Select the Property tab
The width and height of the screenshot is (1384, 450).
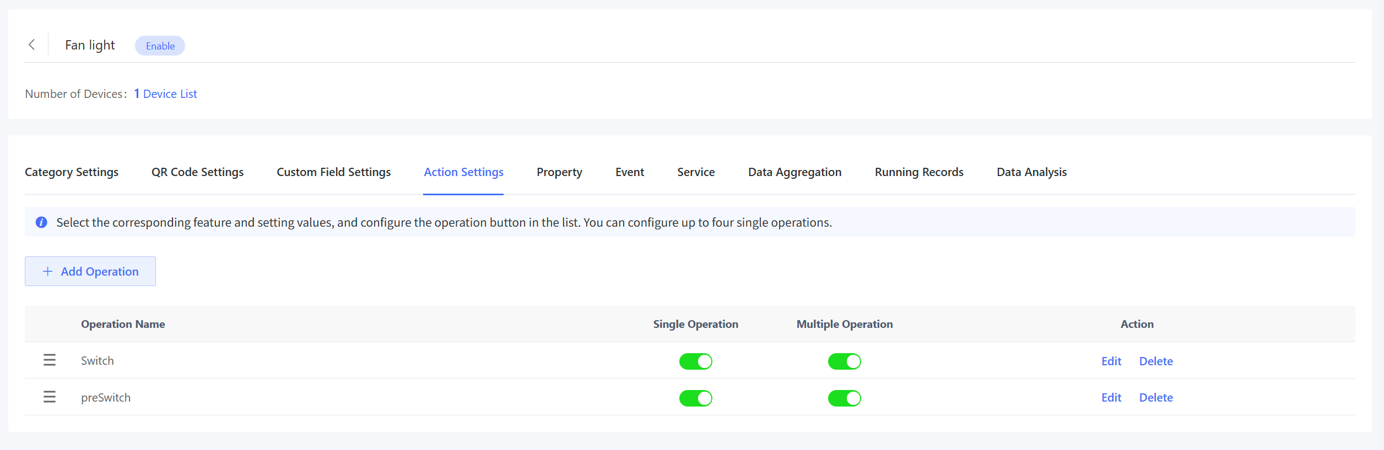coord(559,172)
